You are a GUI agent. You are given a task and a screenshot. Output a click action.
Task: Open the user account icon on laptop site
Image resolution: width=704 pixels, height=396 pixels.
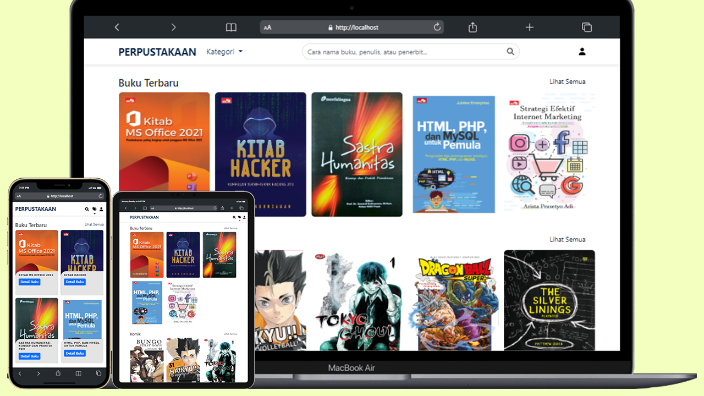[582, 52]
